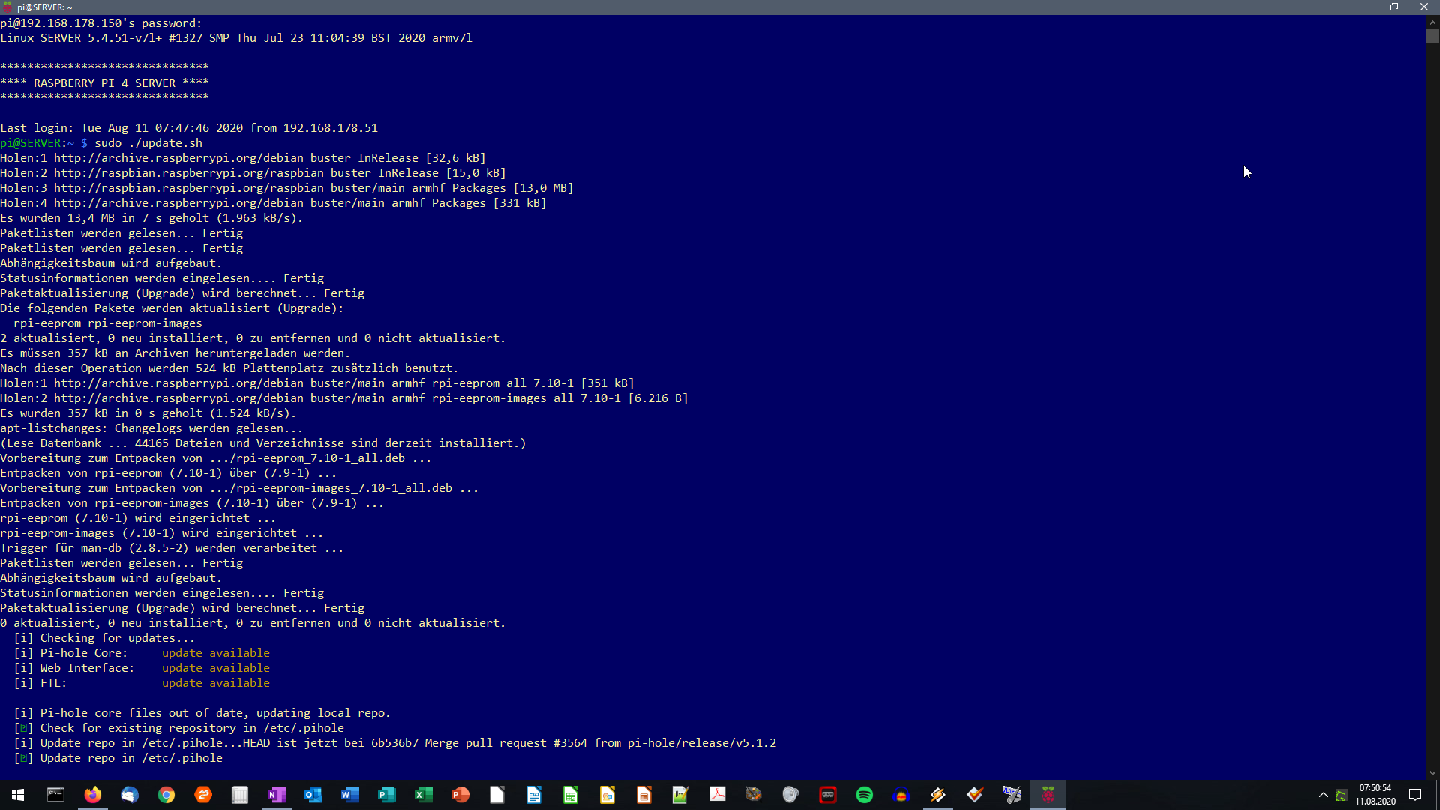This screenshot has width=1440, height=810.
Task: Open LibreOffice Calc from the taskbar
Action: tap(570, 795)
